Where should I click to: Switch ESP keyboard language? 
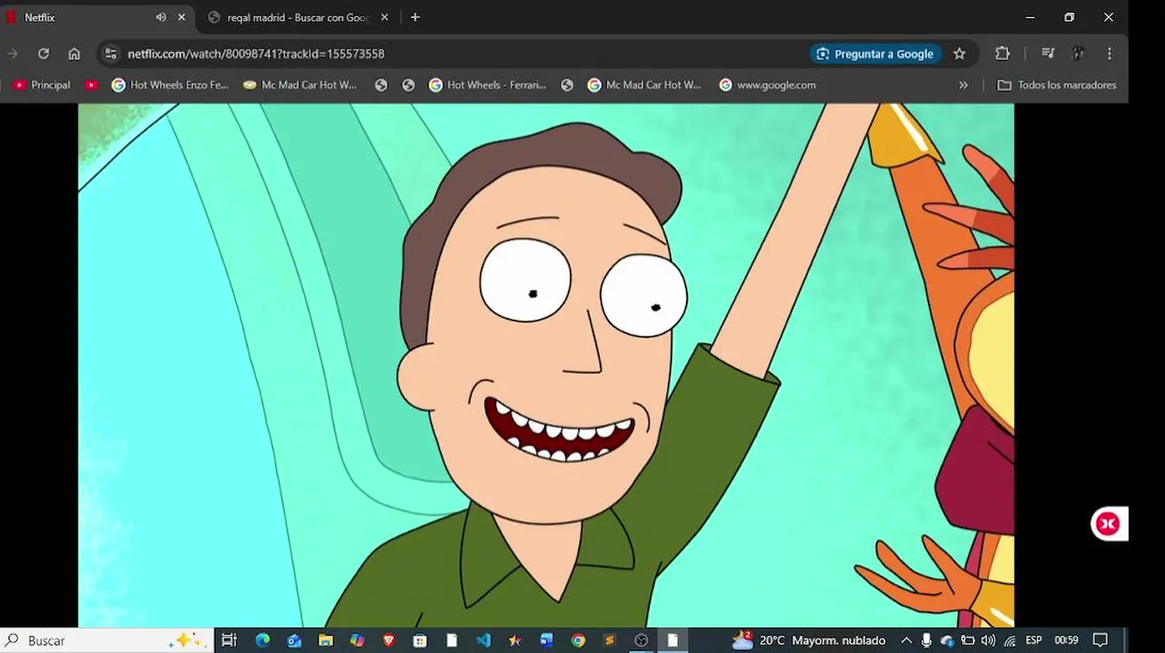tap(1033, 640)
